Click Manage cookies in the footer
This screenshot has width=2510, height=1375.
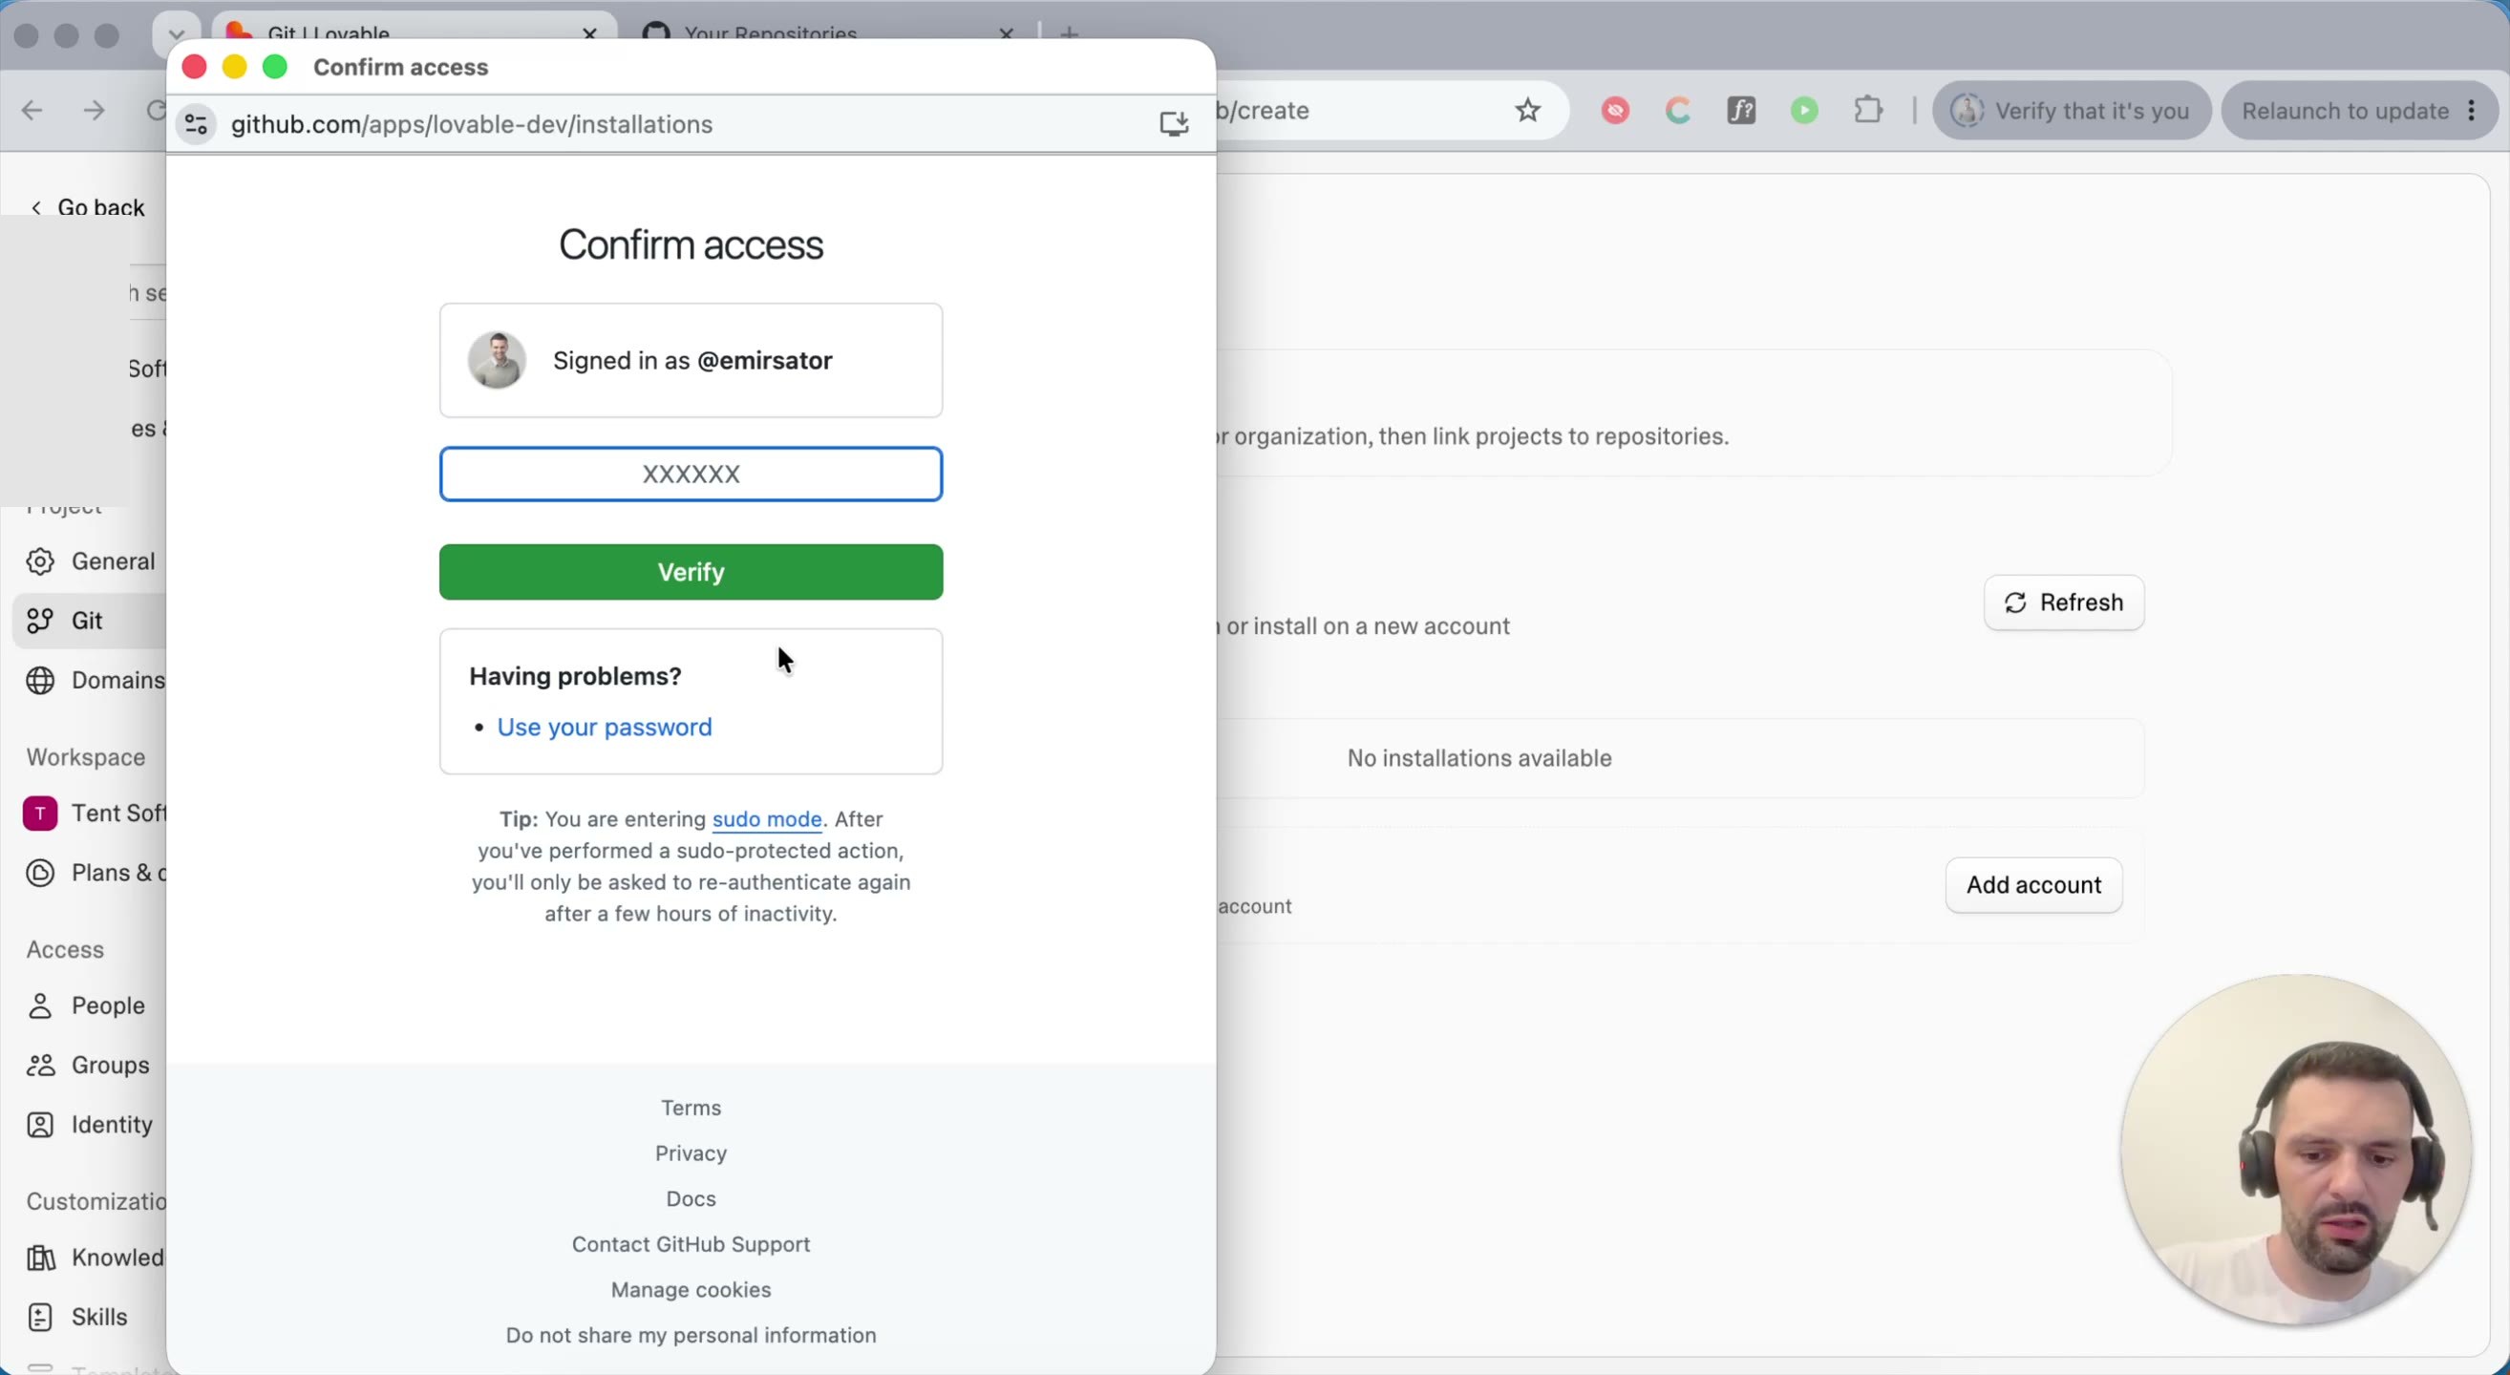[x=691, y=1289]
